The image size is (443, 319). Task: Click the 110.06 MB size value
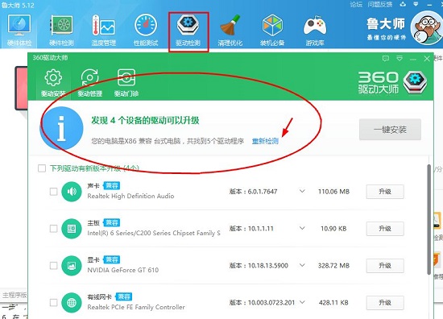tap(333, 192)
